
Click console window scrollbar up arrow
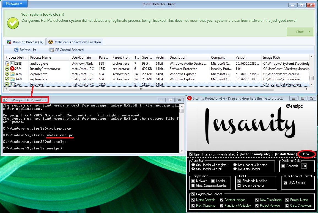click(x=182, y=106)
